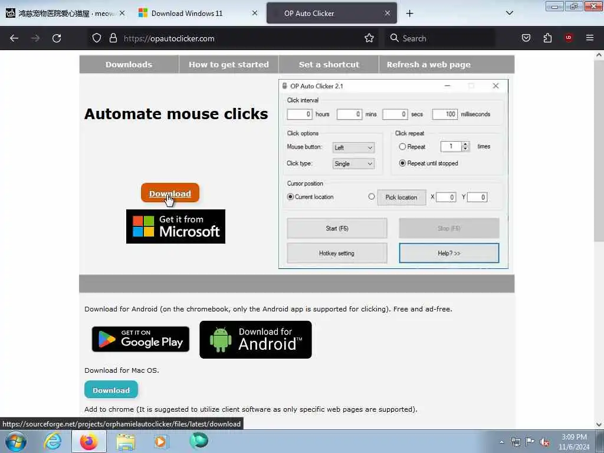The image size is (604, 453).
Task: Click the Start (F6) button
Action: 337,228
